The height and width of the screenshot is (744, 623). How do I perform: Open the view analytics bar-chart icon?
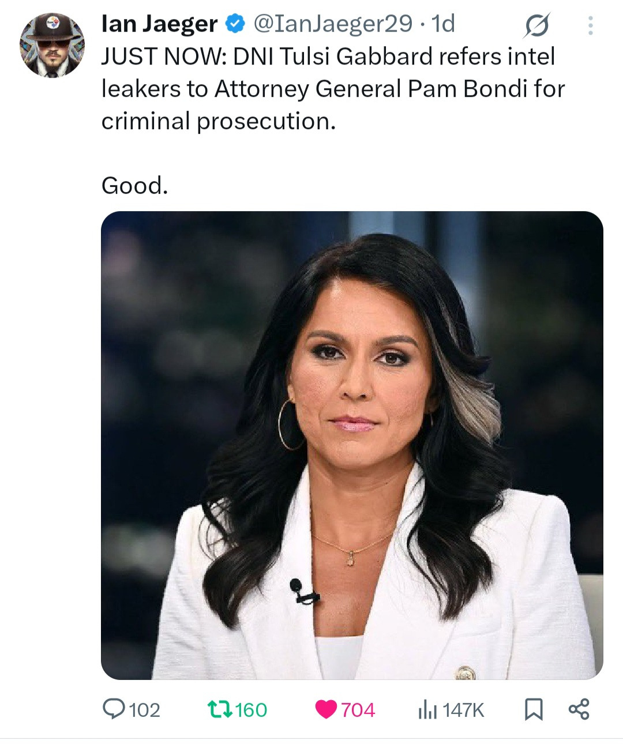(x=426, y=709)
